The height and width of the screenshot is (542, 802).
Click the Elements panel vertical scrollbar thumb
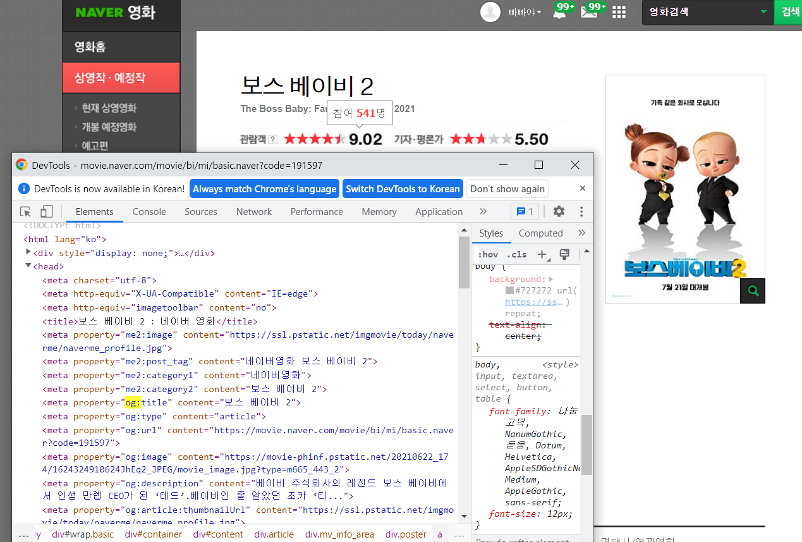coord(464,261)
